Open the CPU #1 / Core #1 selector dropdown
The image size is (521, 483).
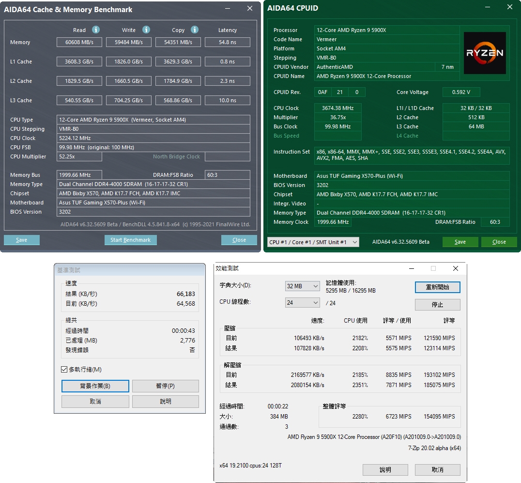[x=313, y=242]
